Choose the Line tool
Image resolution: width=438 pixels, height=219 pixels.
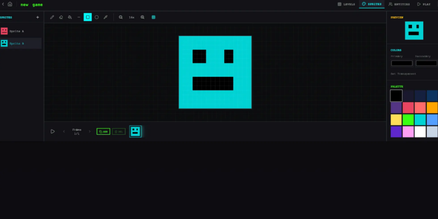79,17
